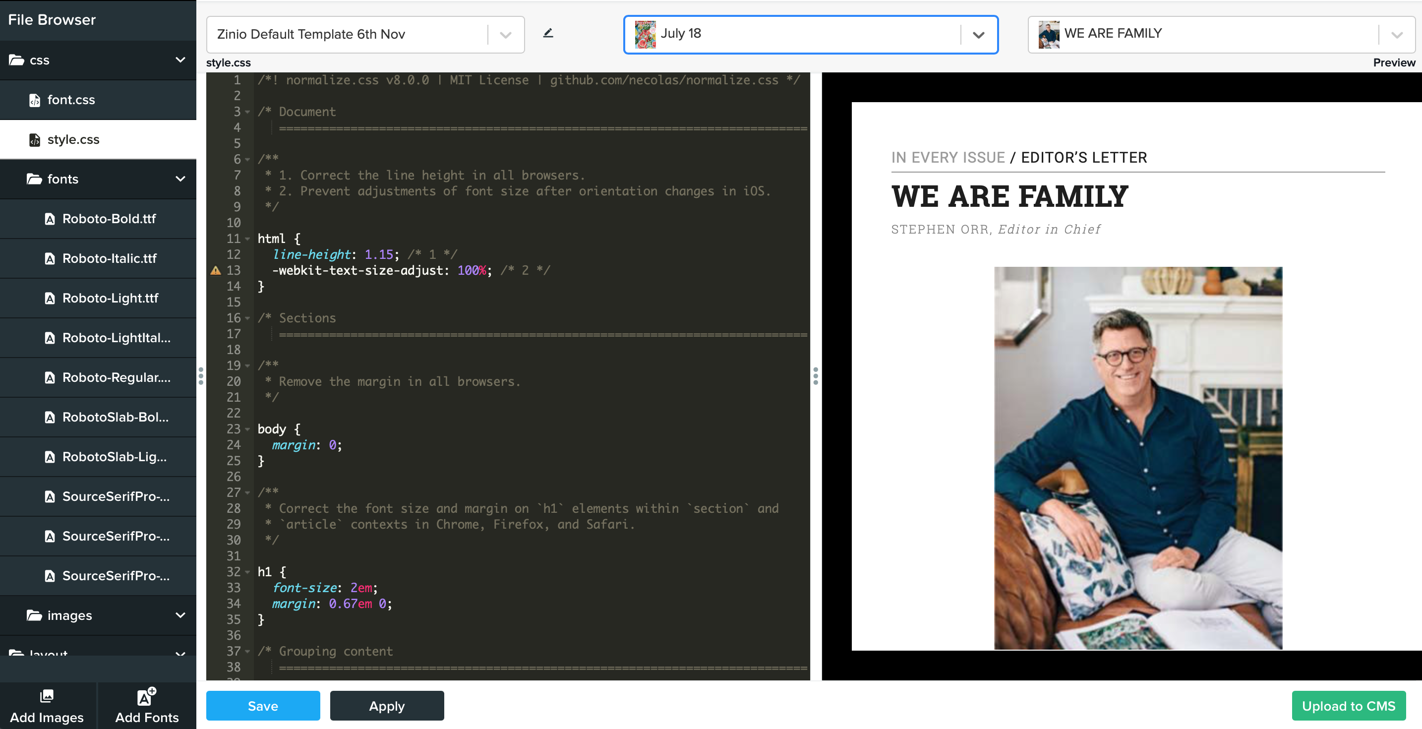The height and width of the screenshot is (729, 1422).
Task: Collapse the fonts folder chevron
Action: [180, 179]
